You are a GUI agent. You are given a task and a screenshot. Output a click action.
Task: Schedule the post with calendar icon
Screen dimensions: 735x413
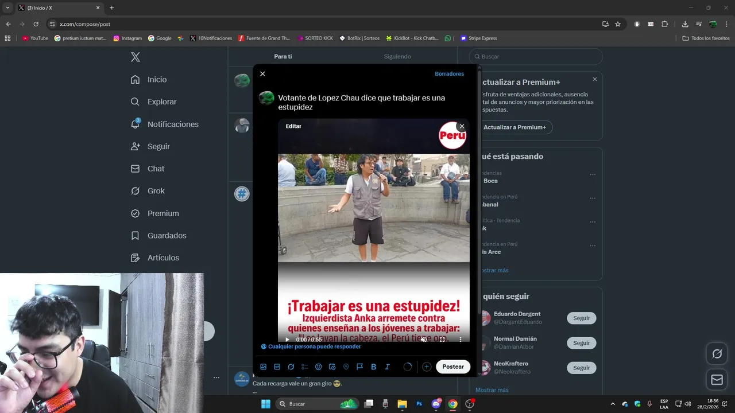click(x=332, y=367)
